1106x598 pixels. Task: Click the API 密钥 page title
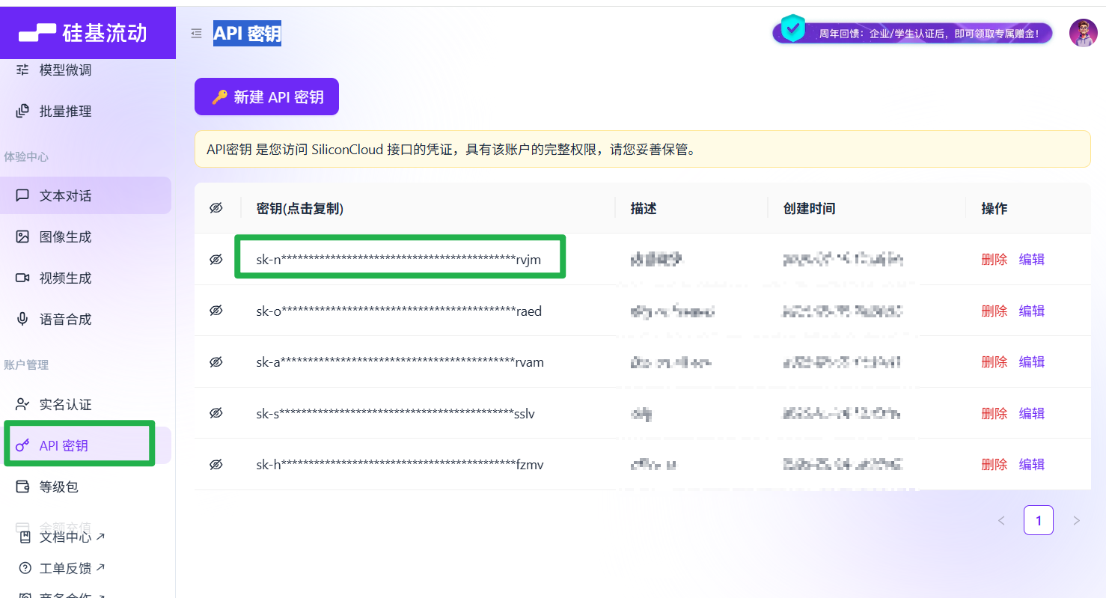247,33
